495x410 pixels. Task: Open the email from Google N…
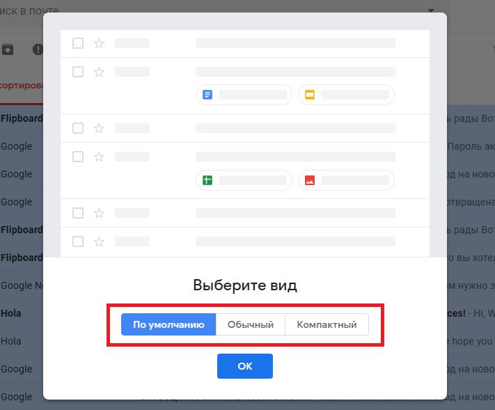click(x=22, y=285)
